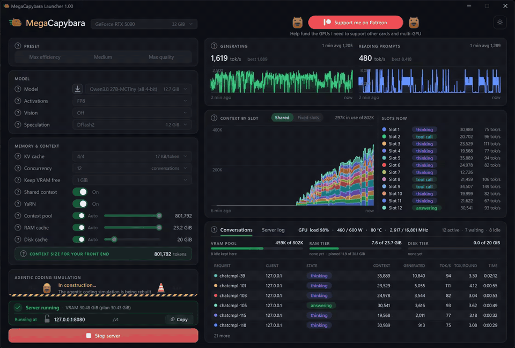515x348 pixels.
Task: Switch to the Conversations tab
Action: coord(236,230)
